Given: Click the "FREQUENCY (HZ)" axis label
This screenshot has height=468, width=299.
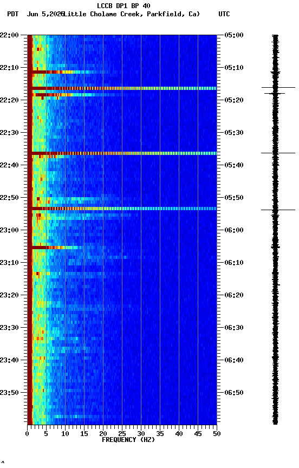Looking at the screenshot, I should coord(128,440).
